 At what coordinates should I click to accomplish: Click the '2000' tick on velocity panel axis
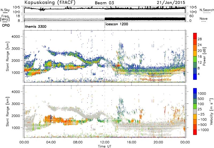(16, 116)
